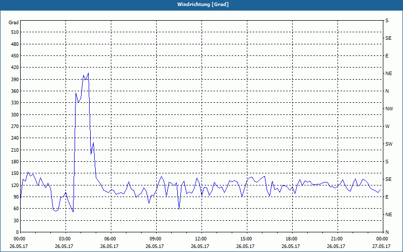The image size is (403, 252).
Task: Click the wind direction peak near 405 degrees
Action: point(88,73)
